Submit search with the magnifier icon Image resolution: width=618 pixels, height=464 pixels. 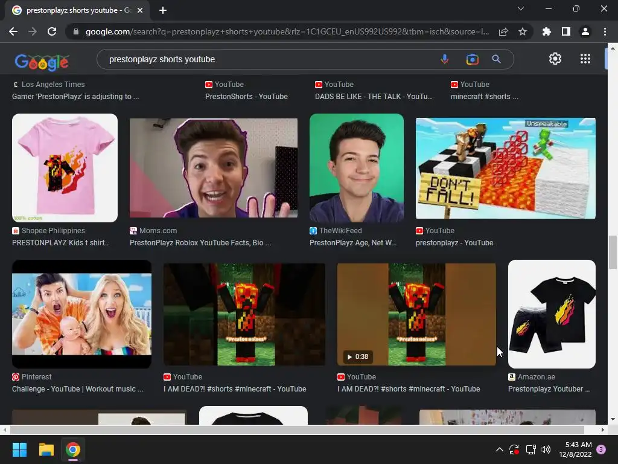496,59
